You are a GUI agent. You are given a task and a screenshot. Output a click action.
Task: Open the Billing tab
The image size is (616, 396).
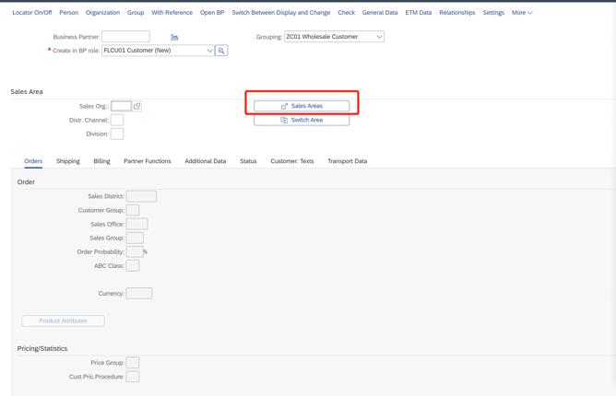point(101,161)
